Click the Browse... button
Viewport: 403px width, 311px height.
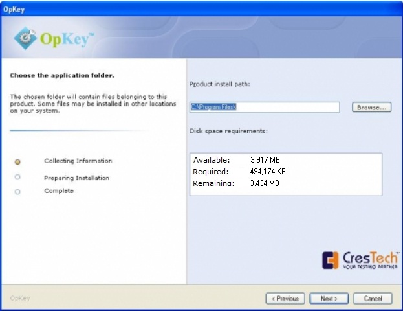pos(371,107)
